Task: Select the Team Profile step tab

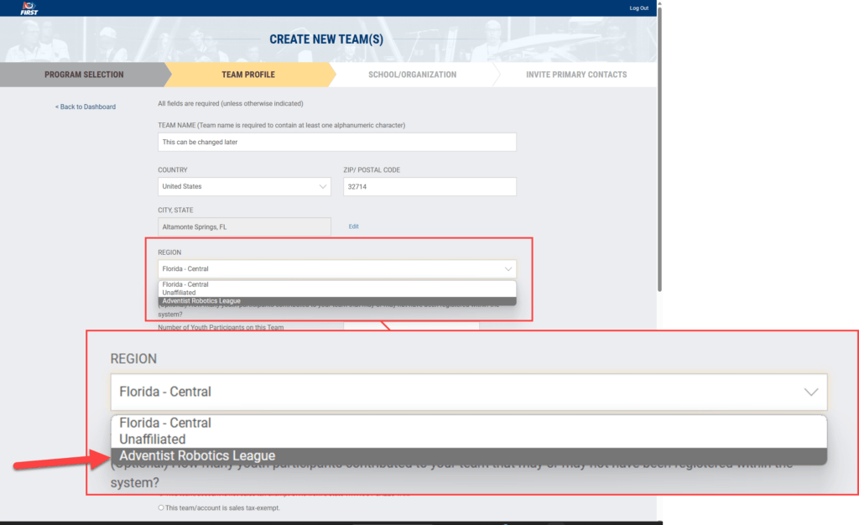Action: tap(248, 75)
